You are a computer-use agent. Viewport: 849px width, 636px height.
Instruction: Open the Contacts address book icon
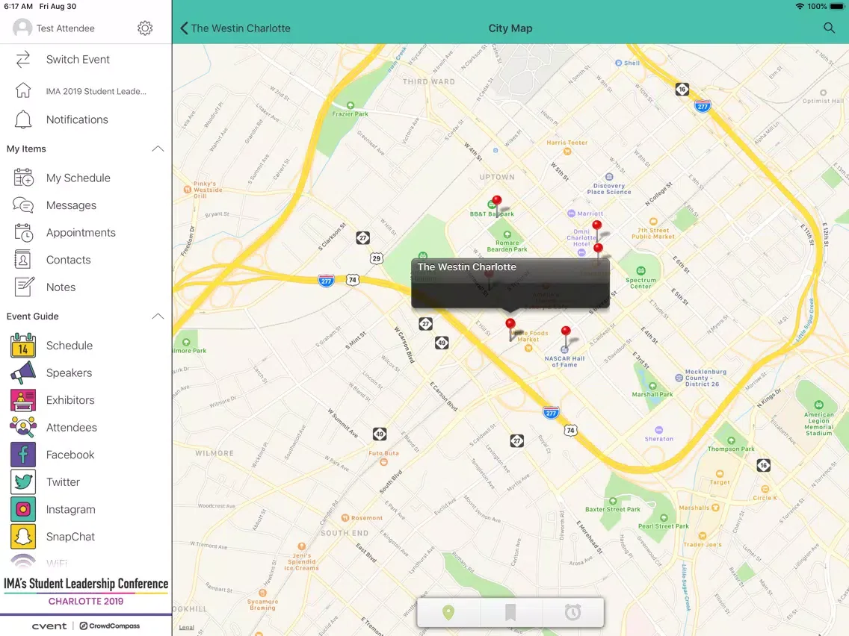[x=22, y=260]
